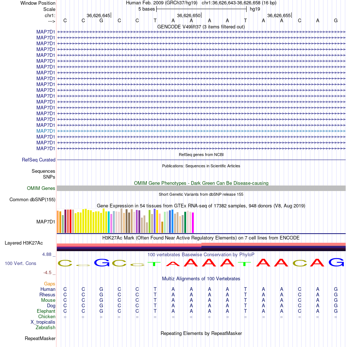
Task: Click the 36,626,650 ruler coordinate
Action: click(x=189, y=15)
